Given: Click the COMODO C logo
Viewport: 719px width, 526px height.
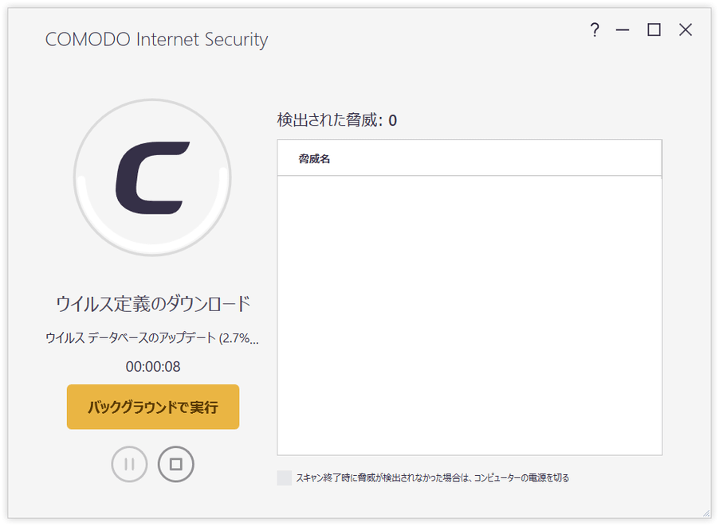Looking at the screenshot, I should click(153, 177).
